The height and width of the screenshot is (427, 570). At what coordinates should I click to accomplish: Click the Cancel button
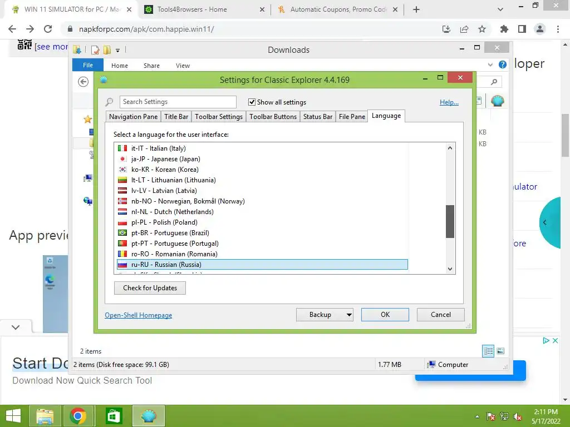[441, 315]
